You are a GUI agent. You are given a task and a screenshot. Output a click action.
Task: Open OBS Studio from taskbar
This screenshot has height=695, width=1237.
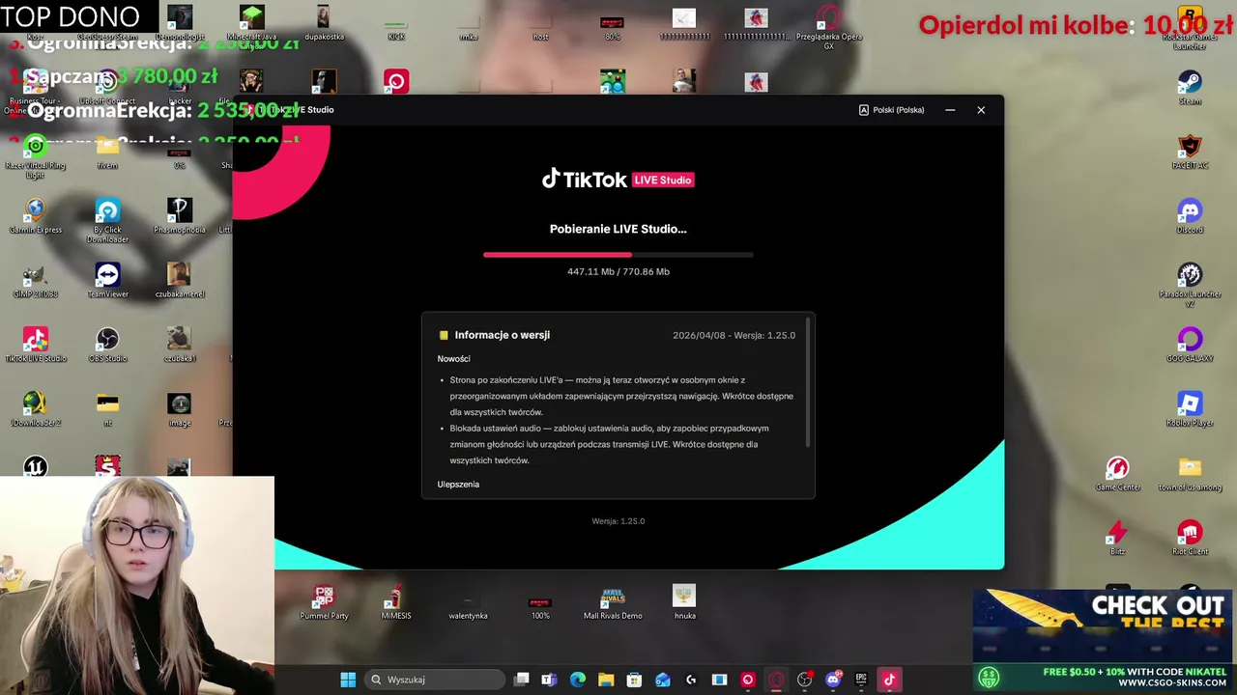pyautogui.click(x=804, y=680)
